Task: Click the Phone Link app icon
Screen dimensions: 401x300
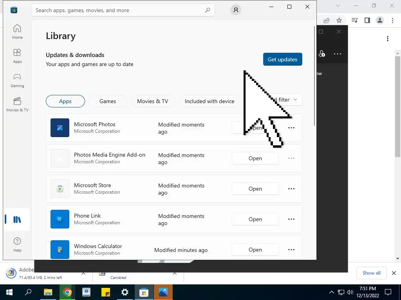Action: click(60, 219)
